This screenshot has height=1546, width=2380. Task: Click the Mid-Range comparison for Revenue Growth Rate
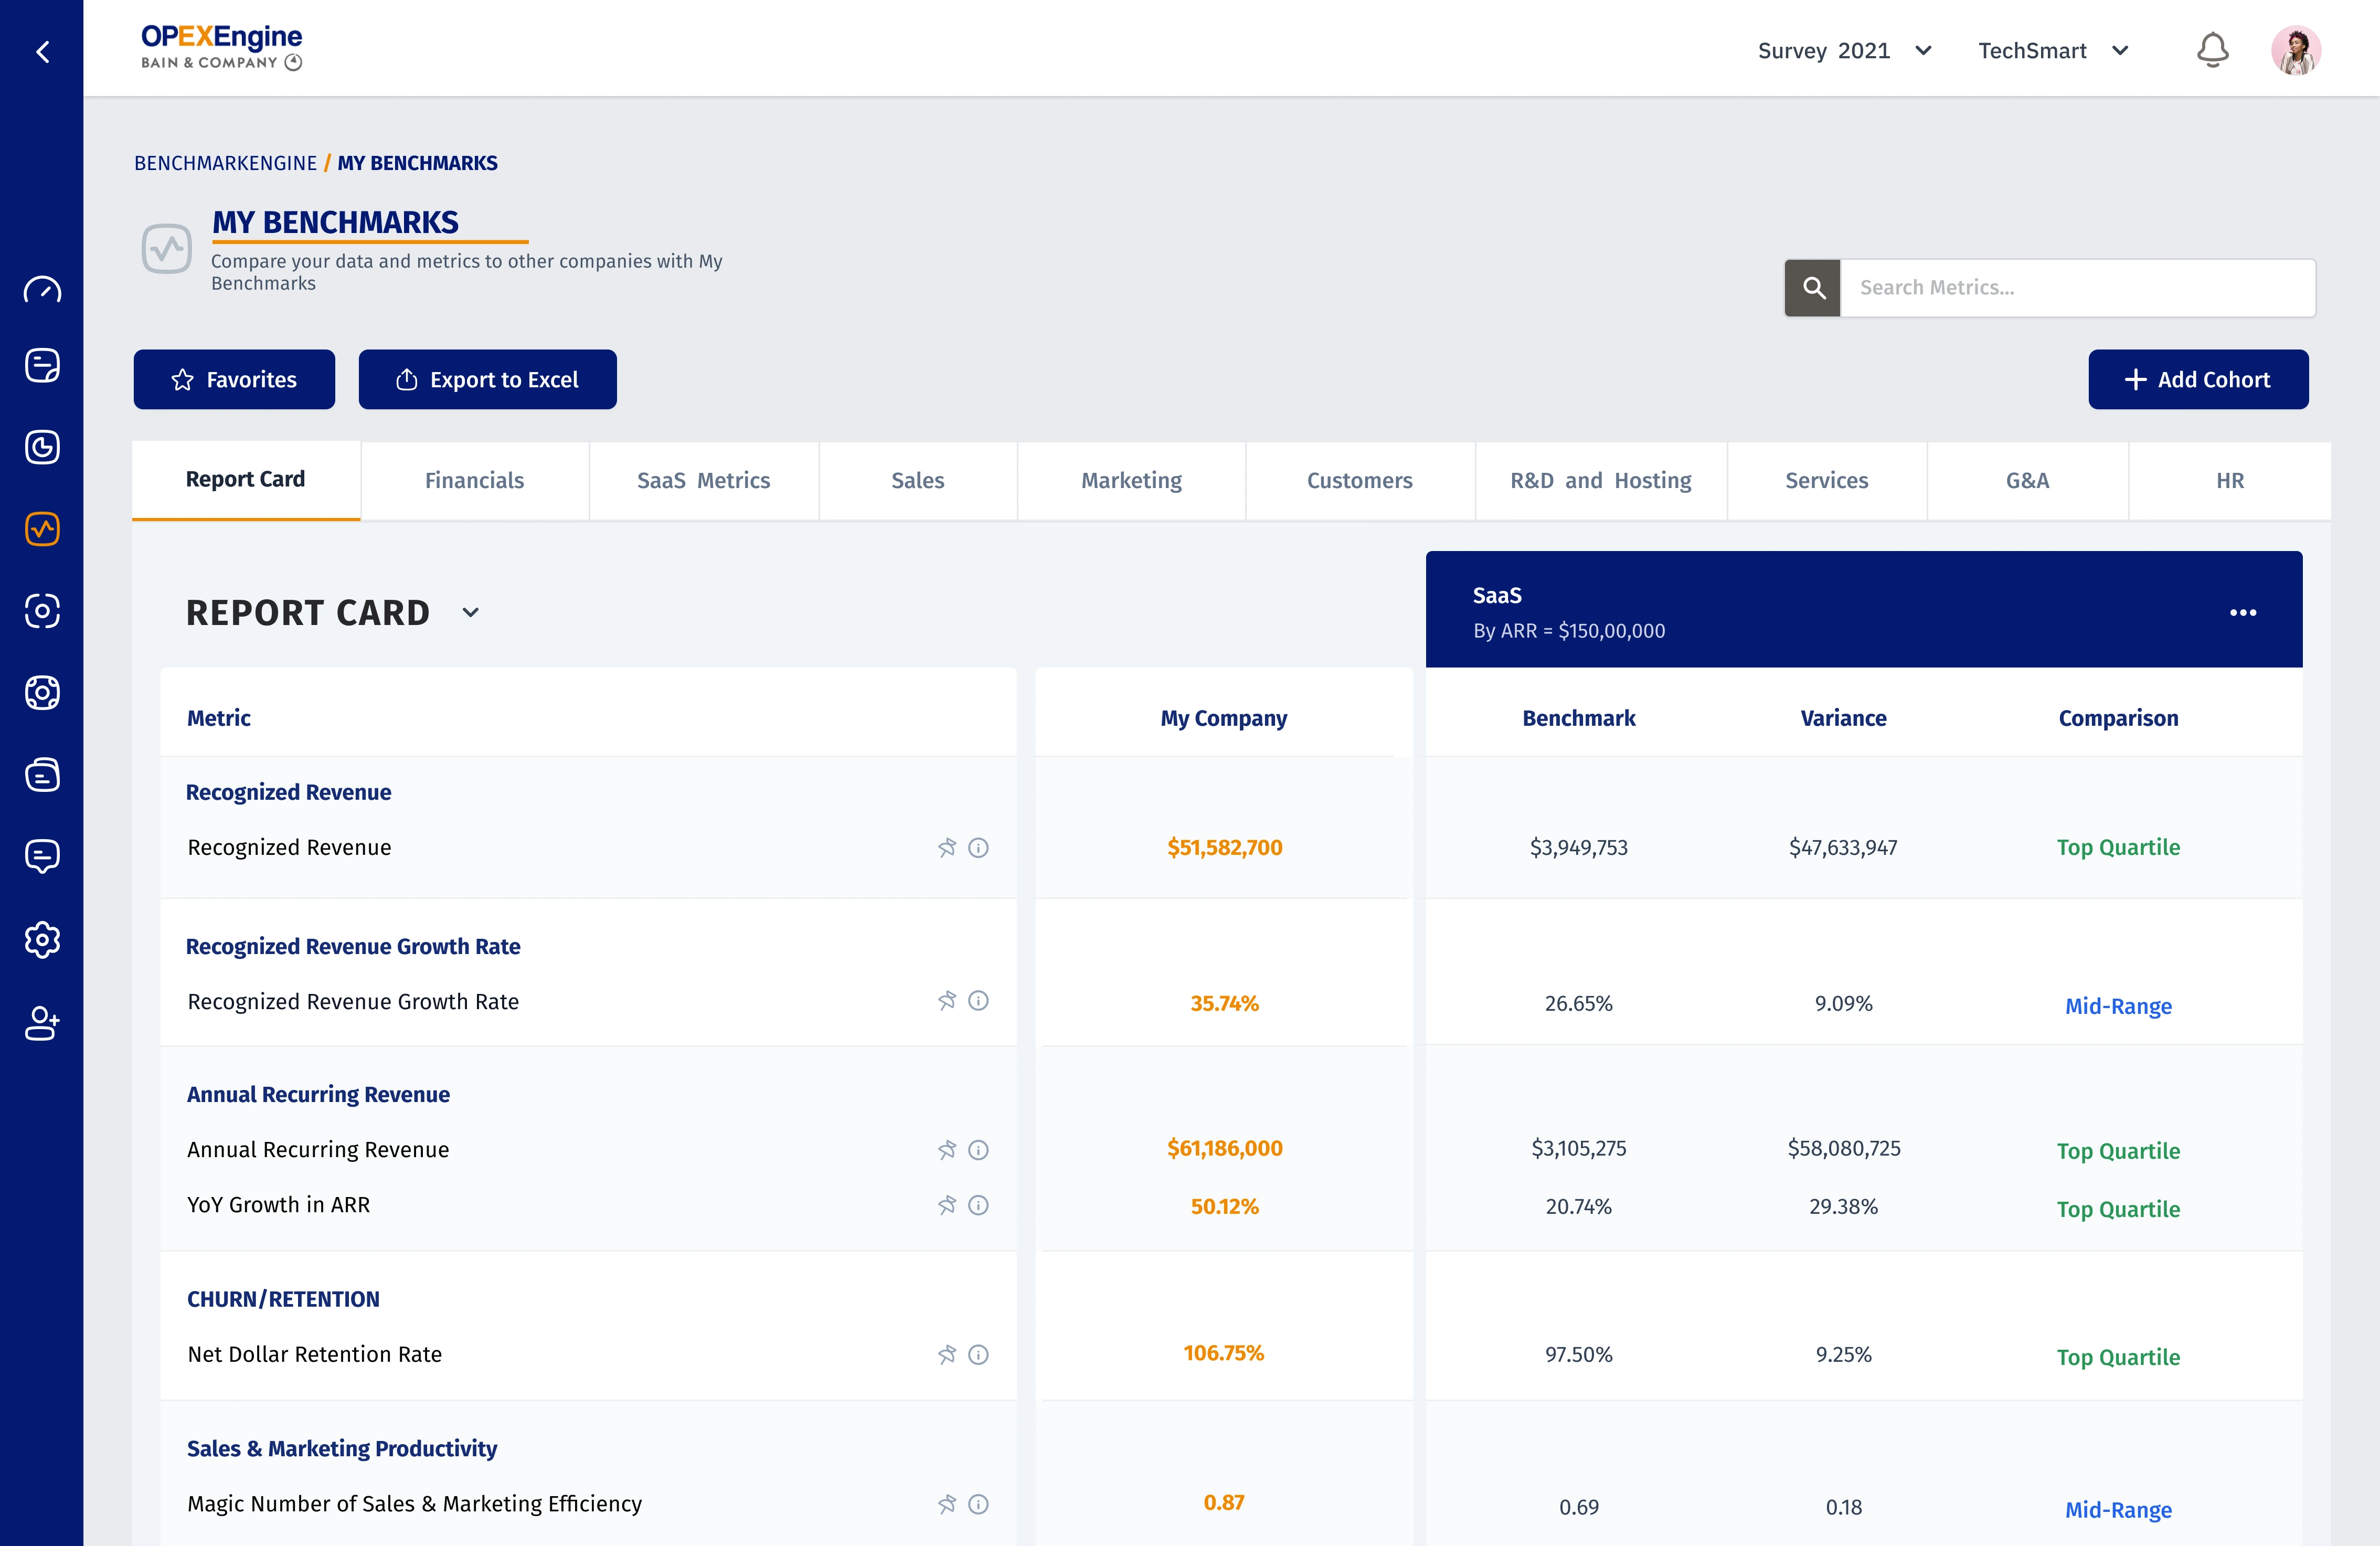[x=2118, y=1006]
